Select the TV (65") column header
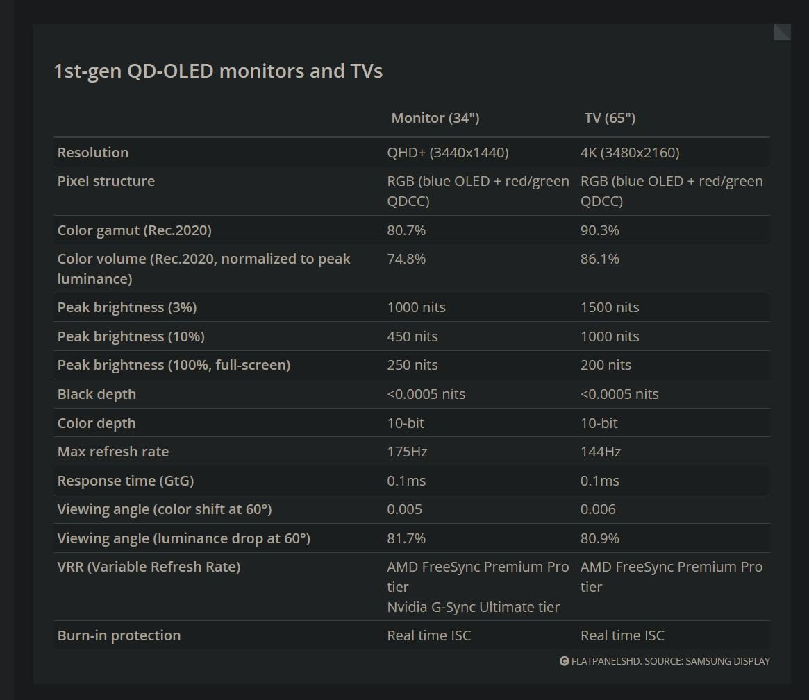 pos(610,118)
